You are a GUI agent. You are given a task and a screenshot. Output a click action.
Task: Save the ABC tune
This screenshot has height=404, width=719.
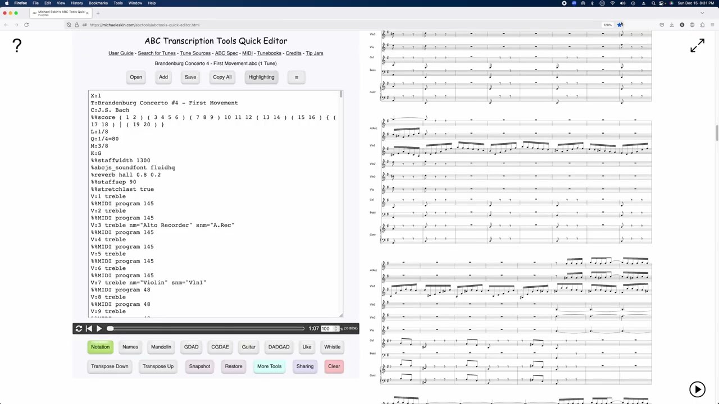190,77
